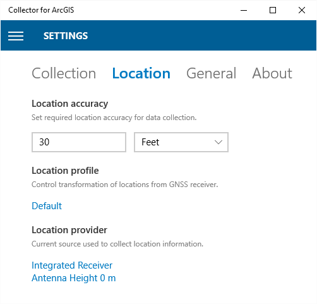Click the Integrated Receiver provider link
The image size is (317, 304).
[x=72, y=265]
